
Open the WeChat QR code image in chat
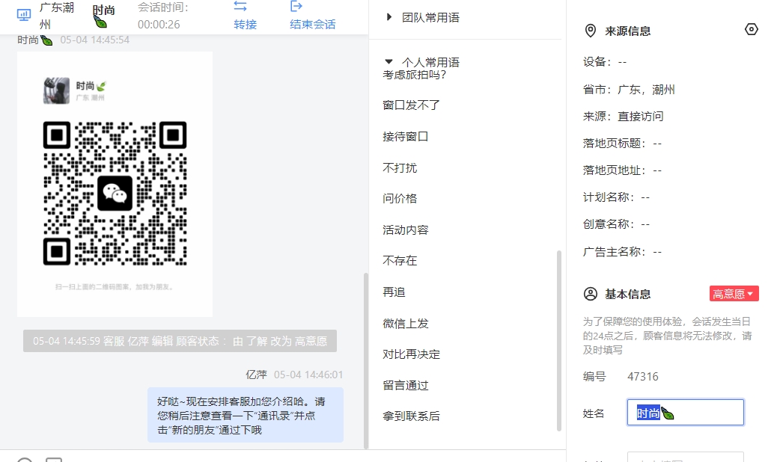pyautogui.click(x=115, y=184)
